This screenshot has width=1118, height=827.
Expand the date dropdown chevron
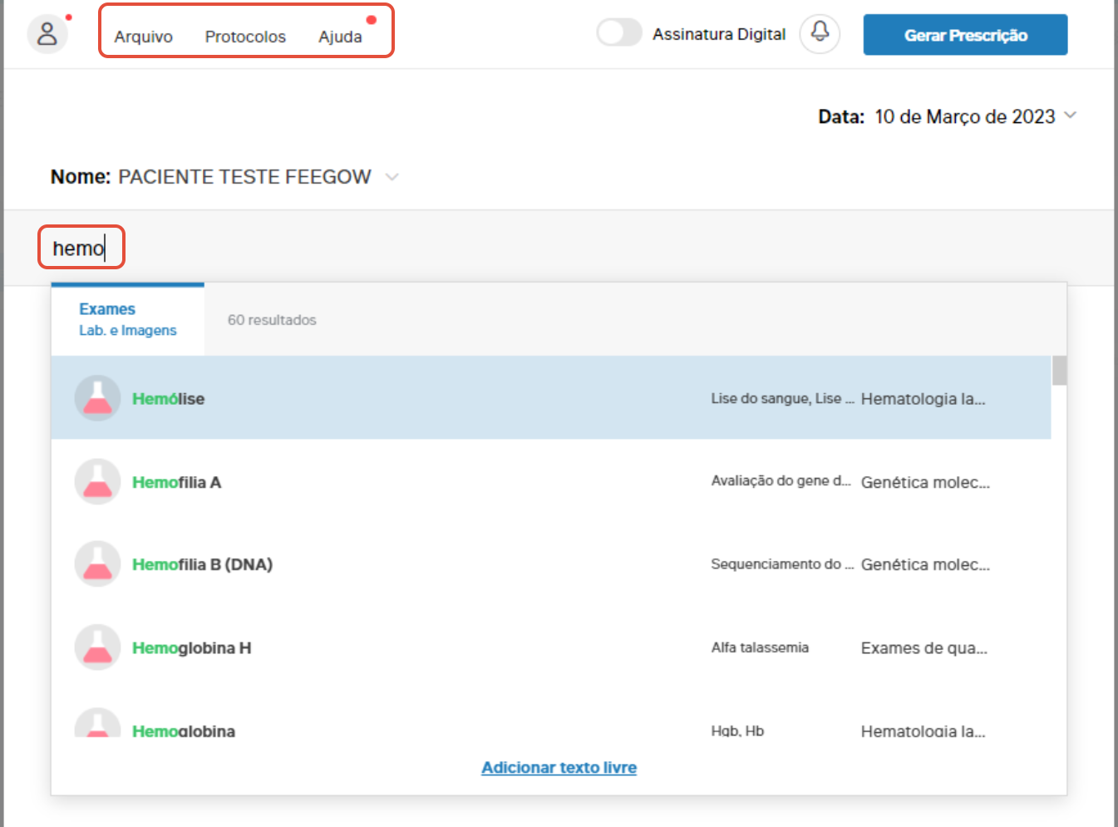pos(1071,116)
